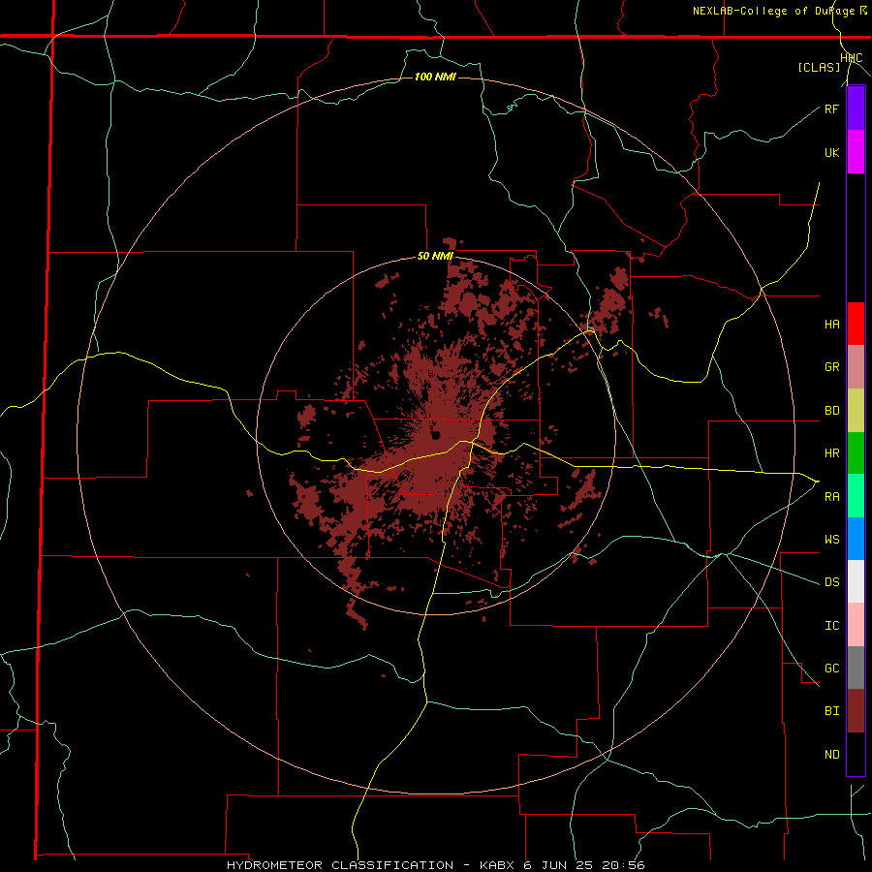
Task: Click the 100 NMI range ring label
Action: point(435,77)
